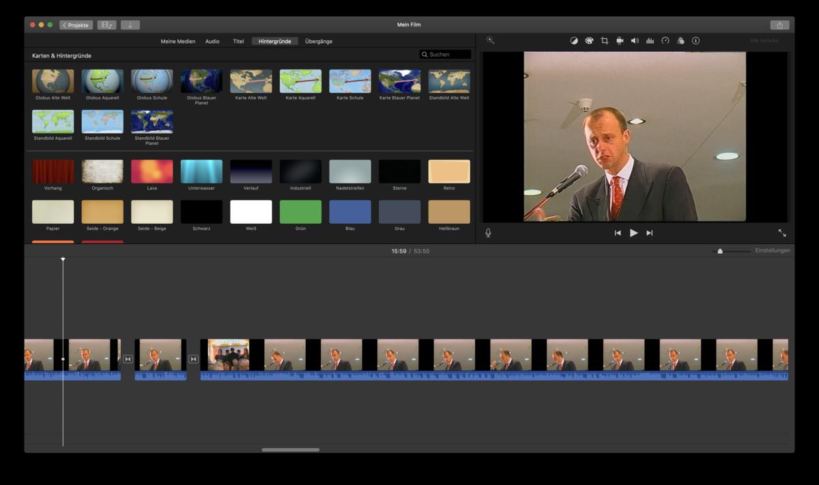This screenshot has width=819, height=485.
Task: Click the media library filmstrip-music button
Action: click(106, 25)
